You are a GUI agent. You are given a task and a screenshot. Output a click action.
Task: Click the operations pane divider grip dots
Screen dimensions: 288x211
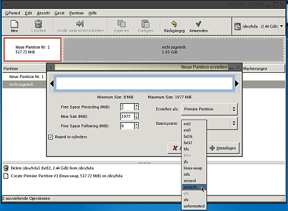pyautogui.click(x=144, y=162)
